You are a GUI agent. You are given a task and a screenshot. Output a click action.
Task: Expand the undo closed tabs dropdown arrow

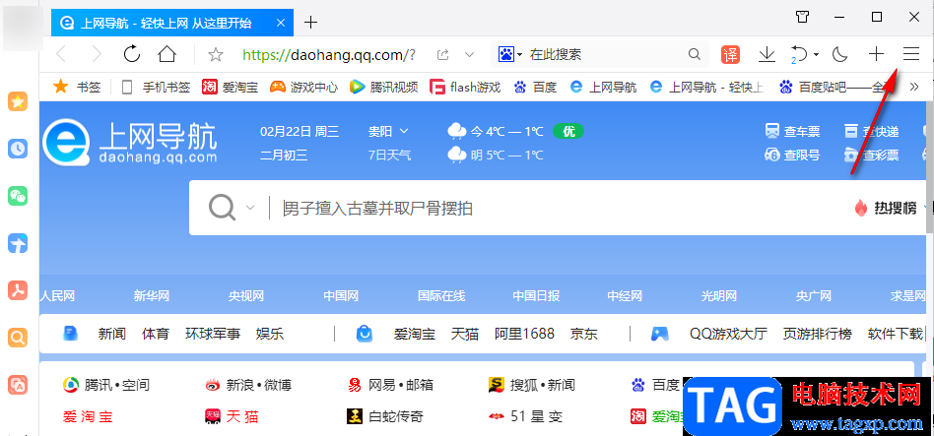tap(816, 55)
